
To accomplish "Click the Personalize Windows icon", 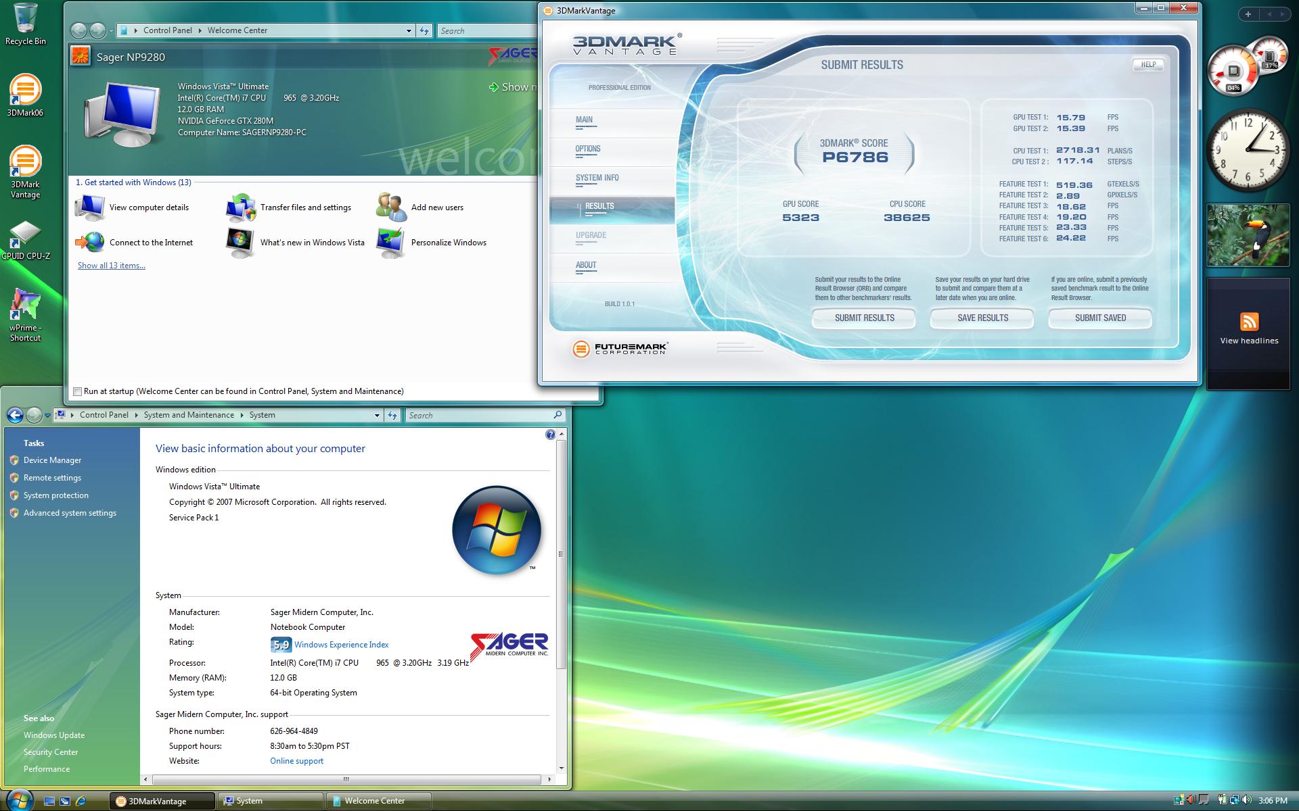I will click(391, 243).
